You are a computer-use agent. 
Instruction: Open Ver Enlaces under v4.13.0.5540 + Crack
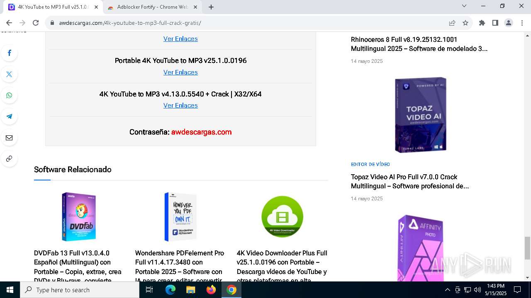coord(180,105)
